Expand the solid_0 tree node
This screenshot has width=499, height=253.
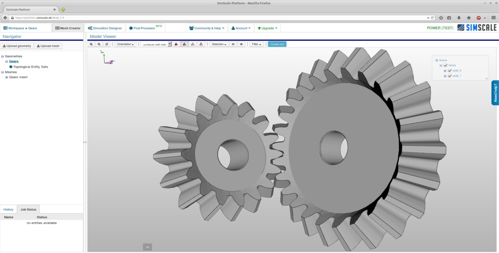pos(445,71)
